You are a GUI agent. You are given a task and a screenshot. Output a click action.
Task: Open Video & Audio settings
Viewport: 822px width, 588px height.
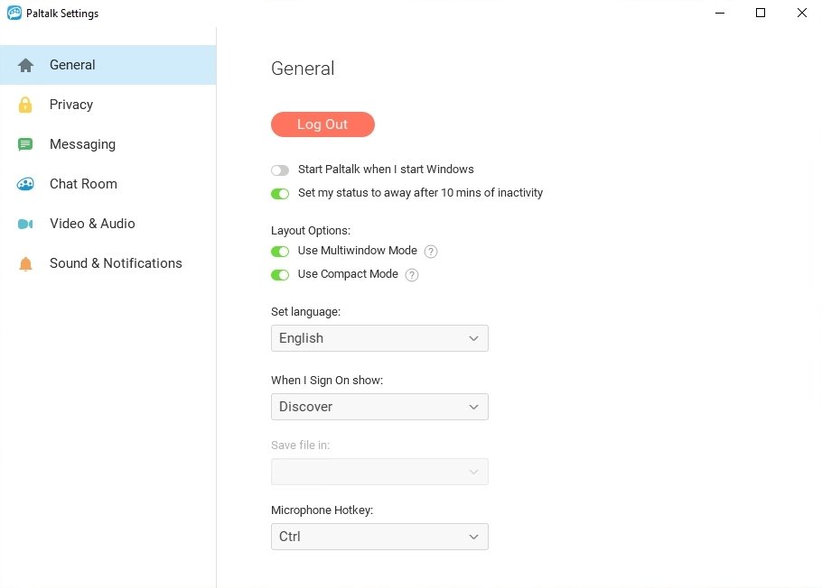[108, 224]
